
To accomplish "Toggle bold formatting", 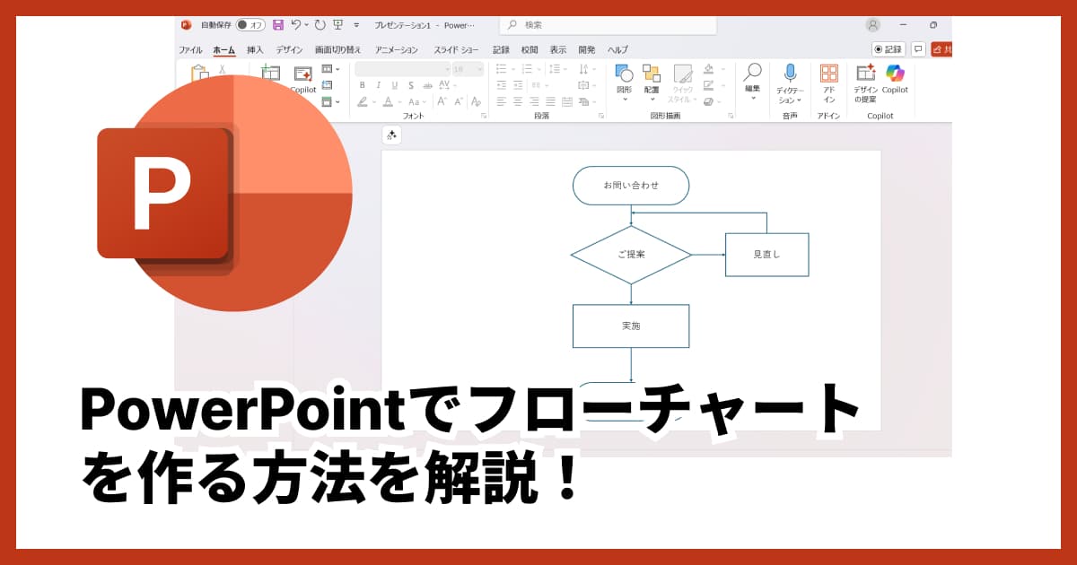I will [x=362, y=84].
